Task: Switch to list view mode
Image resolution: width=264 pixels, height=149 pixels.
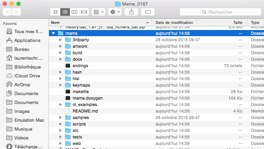Action: click(65, 12)
